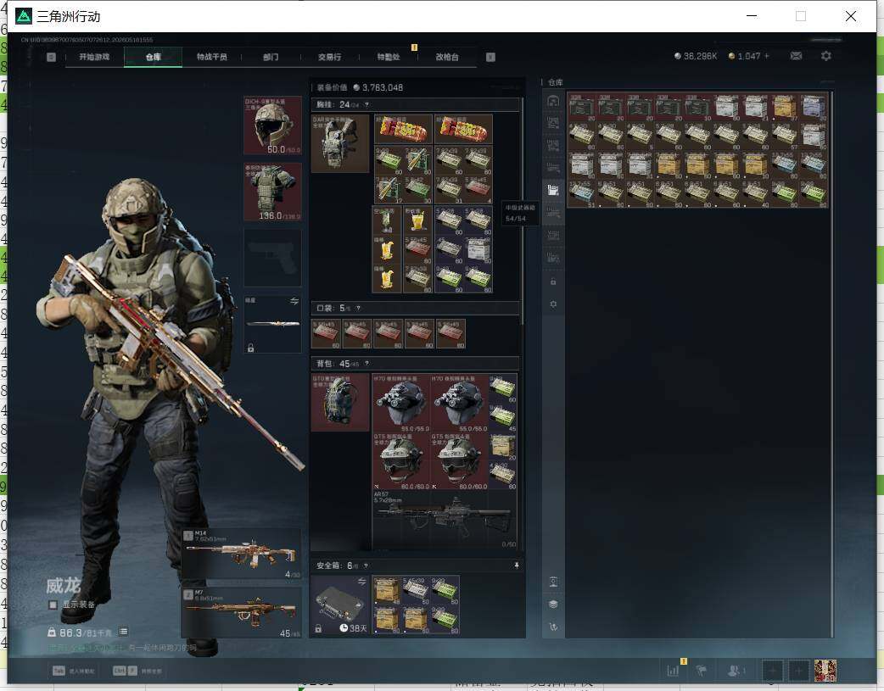Click the right nav key icon after 改枪台
The width and height of the screenshot is (884, 691).
490,57
